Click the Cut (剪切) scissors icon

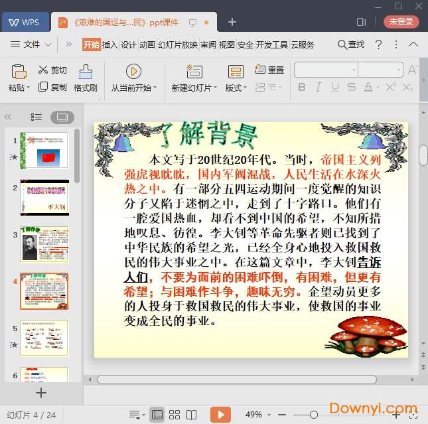click(x=43, y=70)
